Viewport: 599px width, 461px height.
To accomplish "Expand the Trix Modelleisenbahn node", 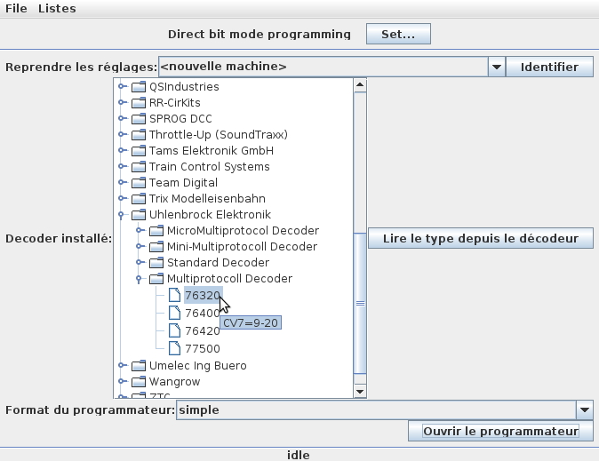I will tap(122, 198).
